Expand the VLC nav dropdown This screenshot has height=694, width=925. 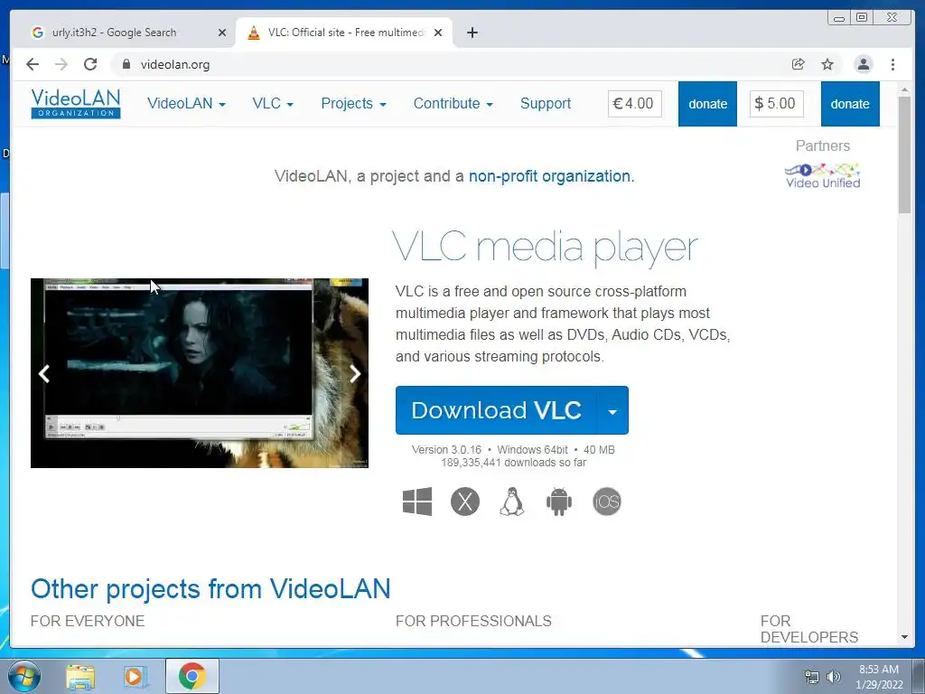[x=273, y=104]
